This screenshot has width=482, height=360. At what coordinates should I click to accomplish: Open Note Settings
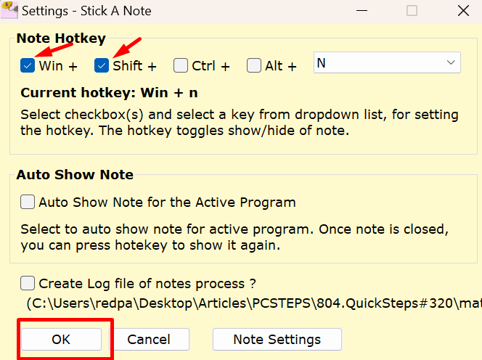[277, 340]
